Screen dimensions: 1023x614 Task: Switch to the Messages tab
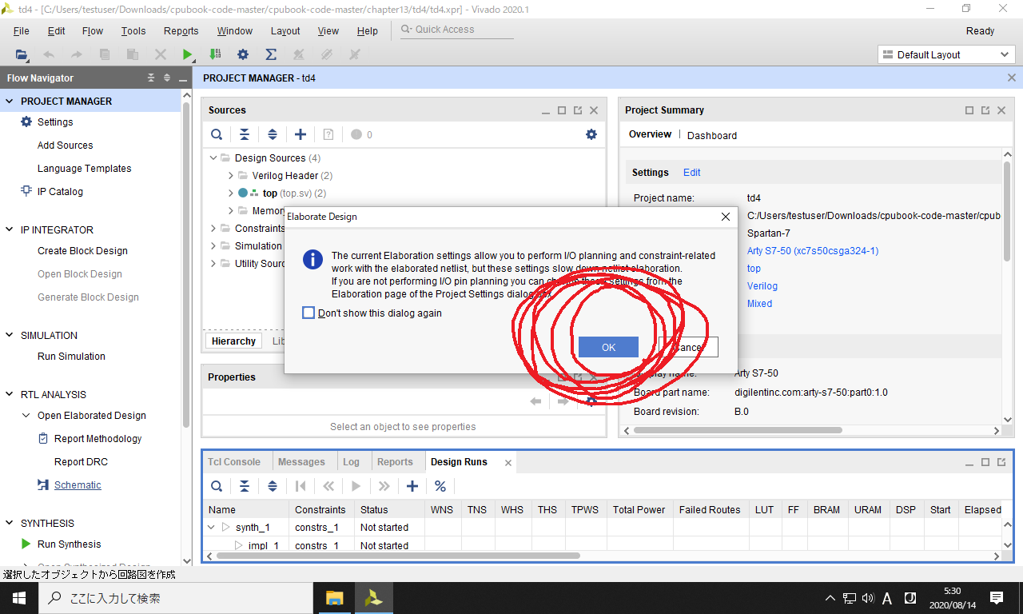[x=301, y=461]
